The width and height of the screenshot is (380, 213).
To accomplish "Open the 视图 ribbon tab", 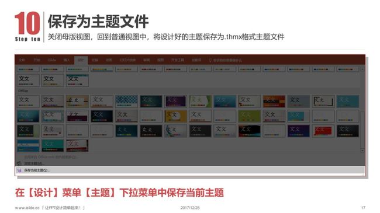I will click(x=160, y=60).
